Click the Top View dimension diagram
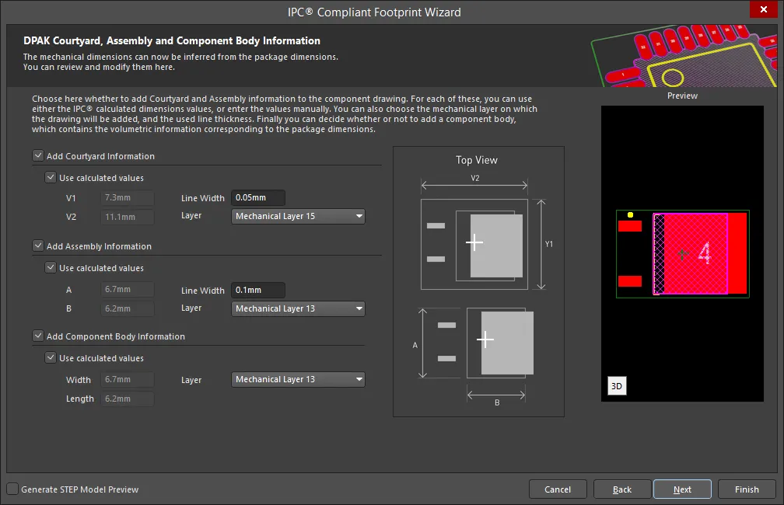 [478, 282]
